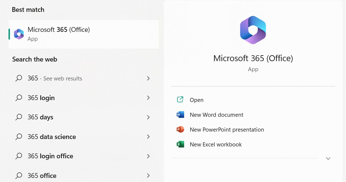The image size is (346, 182).
Task: Click the Microsoft 365 (Office) title in details pane
Action: [x=253, y=58]
